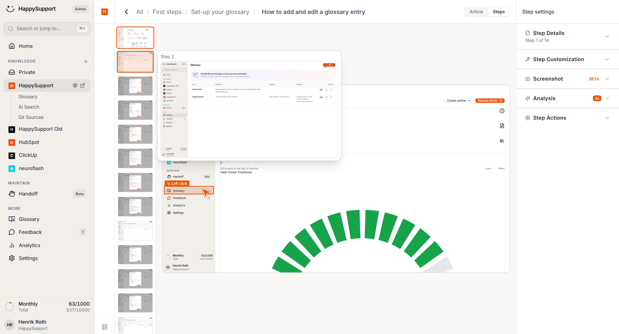Expand Step Customization section
This screenshot has width=619, height=334.
pyautogui.click(x=567, y=59)
